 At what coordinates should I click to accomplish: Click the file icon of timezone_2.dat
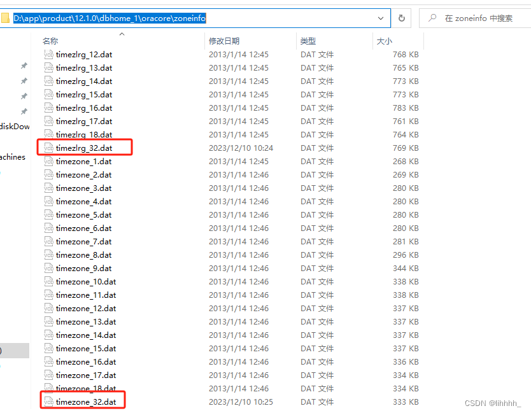click(x=49, y=174)
